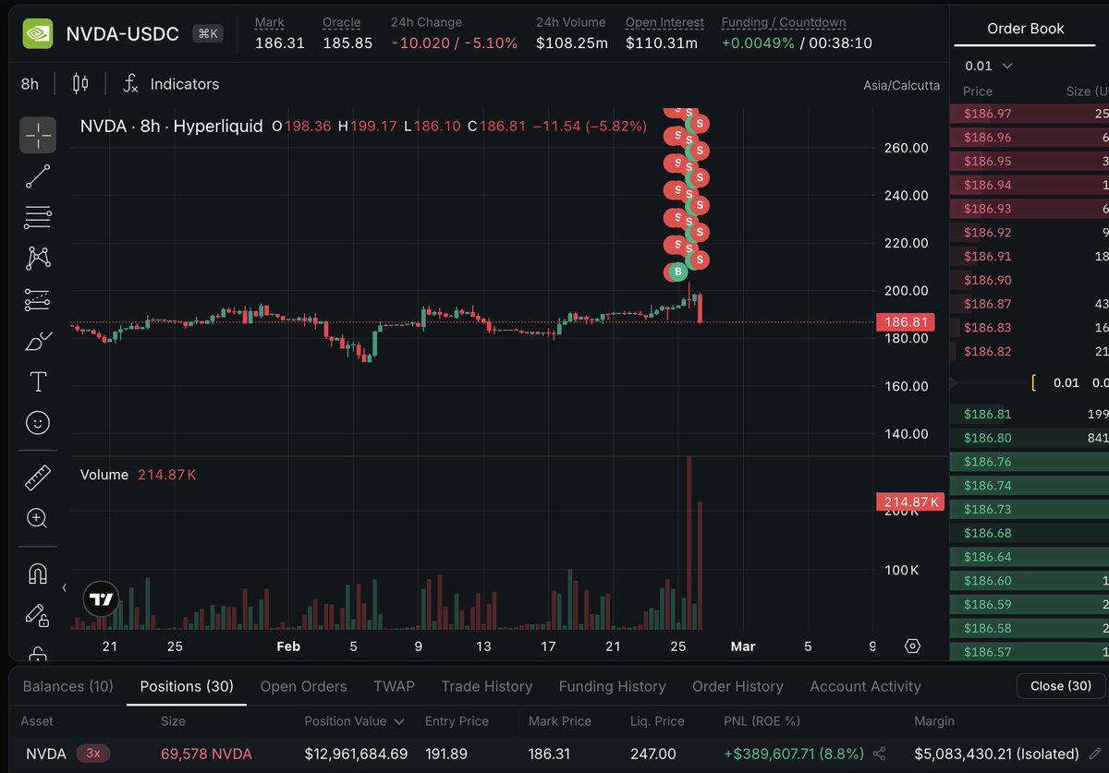Switch to the Balances (10) tab
This screenshot has height=773, width=1109.
tap(67, 686)
